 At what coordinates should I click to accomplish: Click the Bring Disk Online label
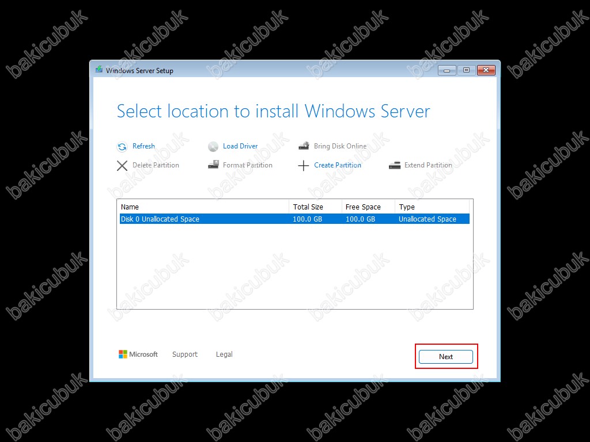(x=340, y=146)
